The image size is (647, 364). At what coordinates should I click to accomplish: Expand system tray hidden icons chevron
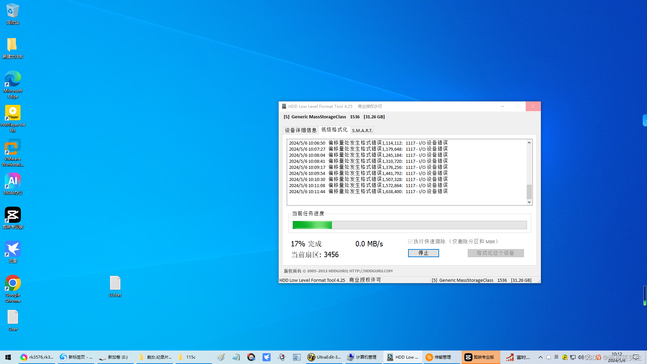tap(540, 357)
